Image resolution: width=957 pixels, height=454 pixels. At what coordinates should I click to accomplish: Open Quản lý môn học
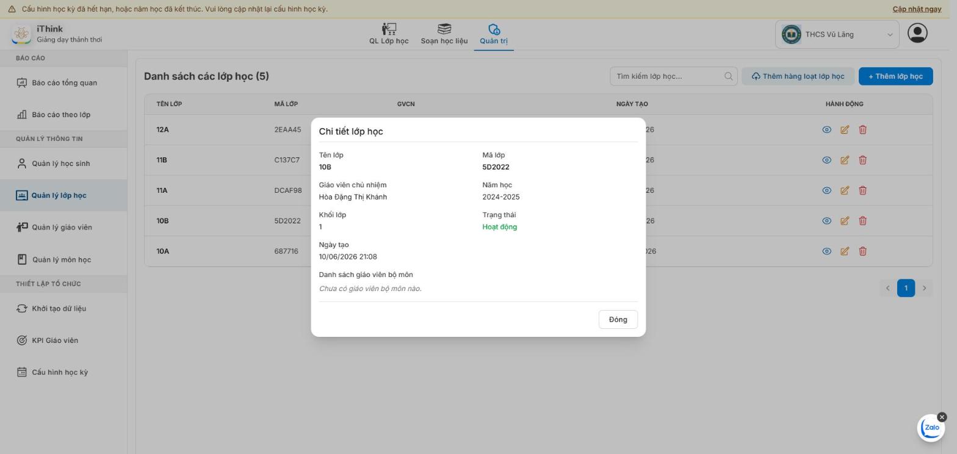(63, 259)
